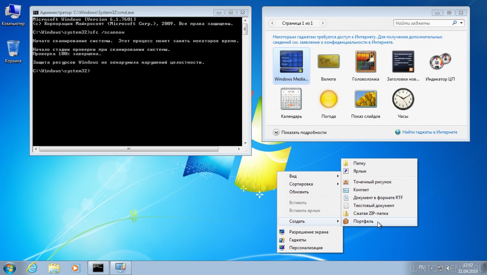
Task: Click the volume speaker tray icon
Action: 449,268
